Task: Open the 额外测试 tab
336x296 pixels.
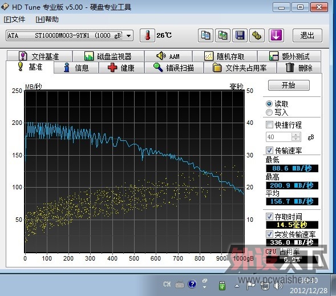Action: point(289,56)
